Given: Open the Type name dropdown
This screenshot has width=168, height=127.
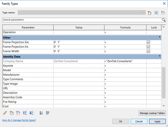Looking at the screenshot, I should click(143, 13).
